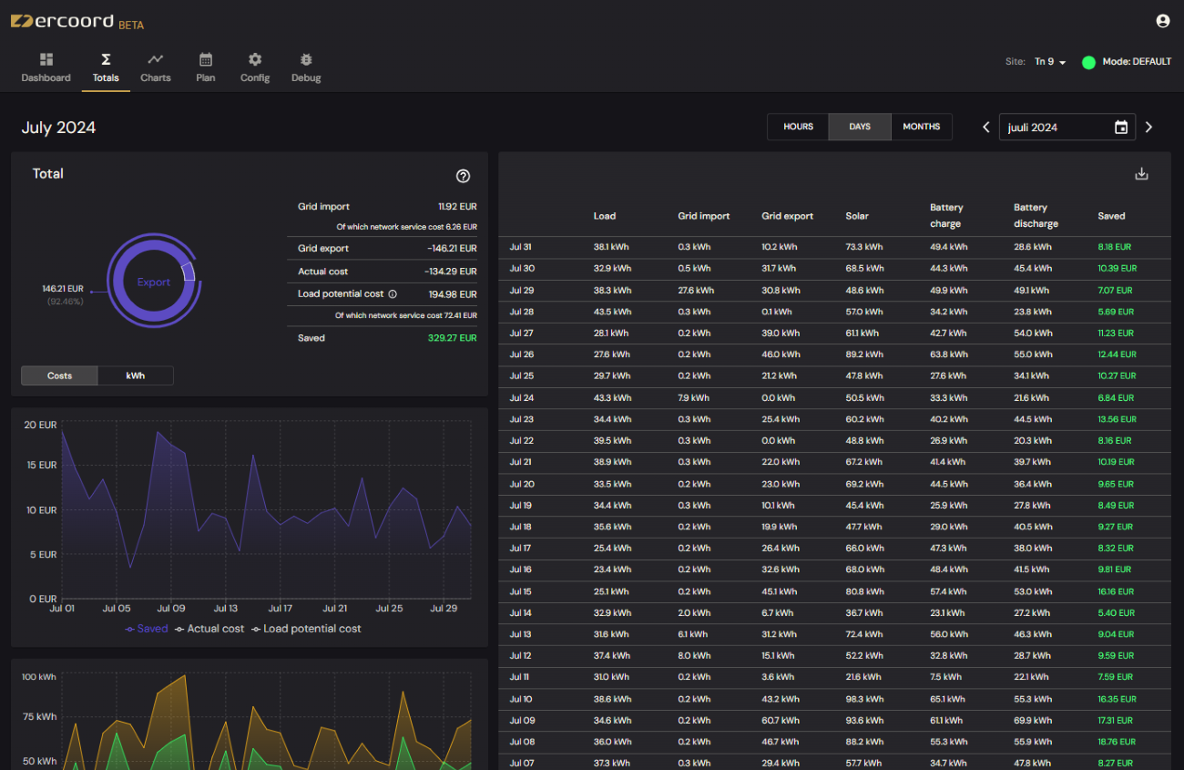
Task: Open the calendar date picker icon
Action: tap(1121, 128)
